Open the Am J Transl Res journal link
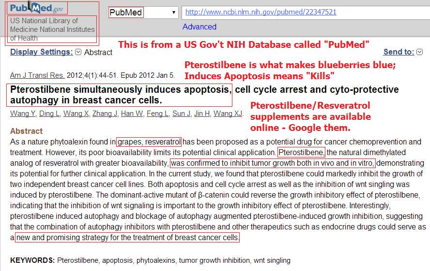Screen dimensions: 430x271 (37, 75)
